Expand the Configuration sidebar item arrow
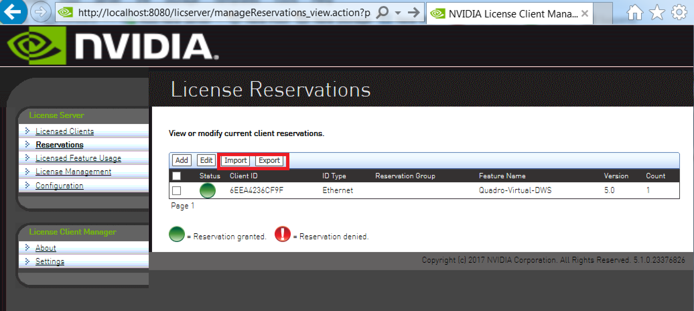This screenshot has height=311, width=694. tap(27, 185)
